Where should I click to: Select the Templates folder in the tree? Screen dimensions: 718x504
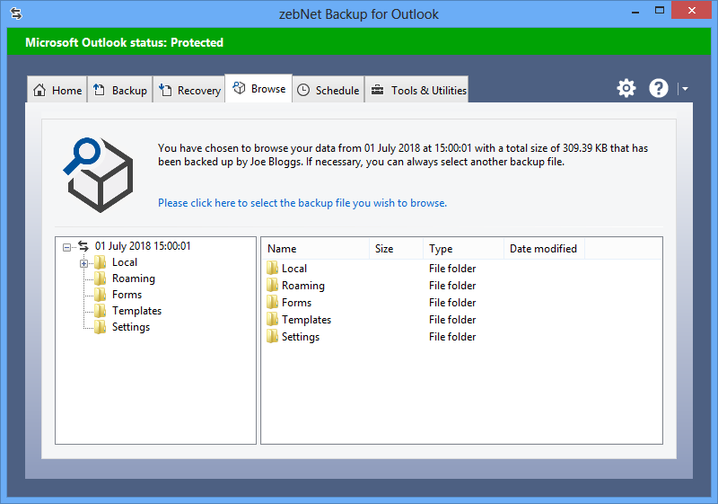click(136, 311)
